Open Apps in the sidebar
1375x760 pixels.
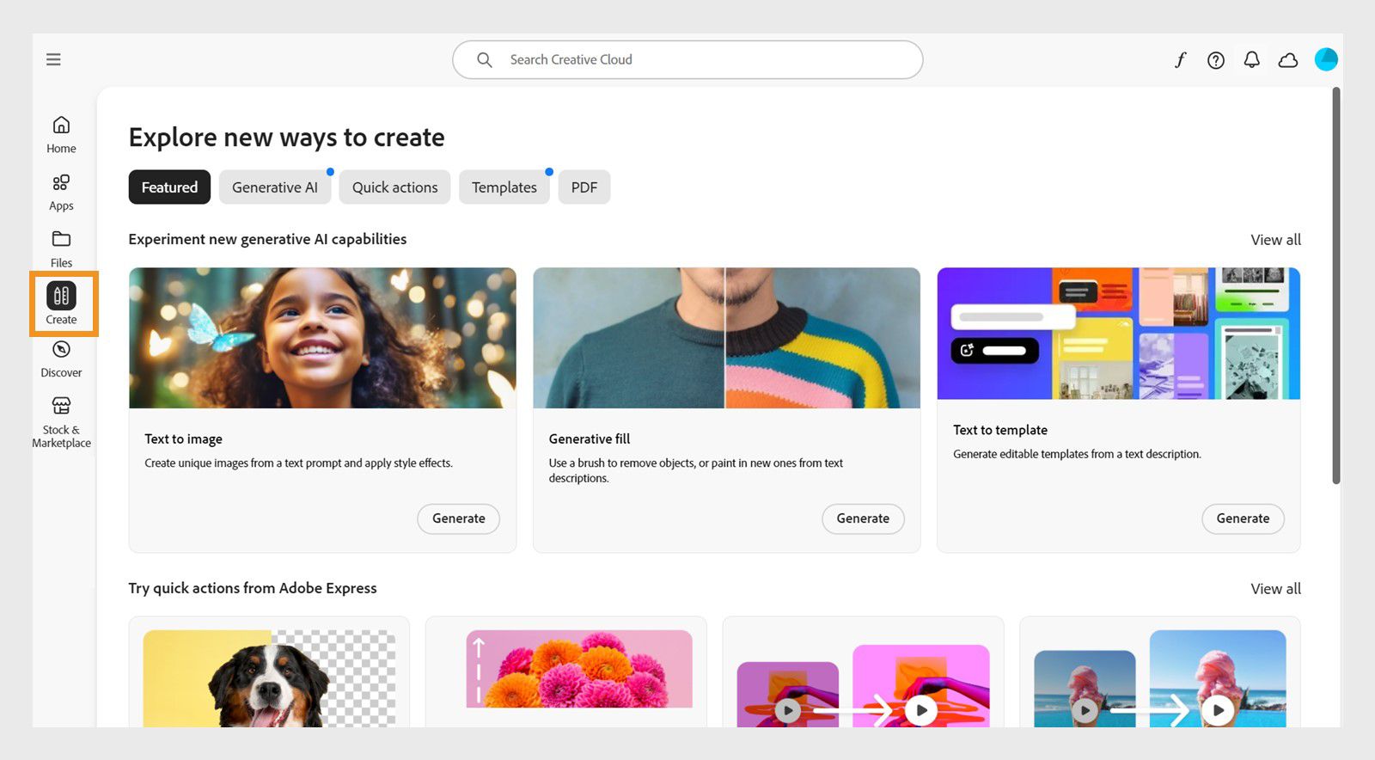[61, 193]
